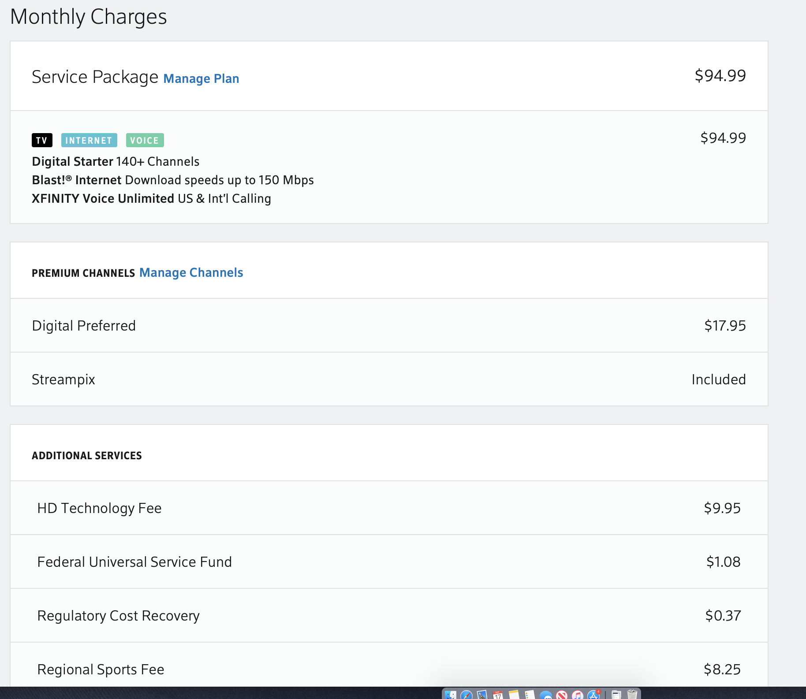Open the Trash in the Dock
This screenshot has width=806, height=699.
632,695
